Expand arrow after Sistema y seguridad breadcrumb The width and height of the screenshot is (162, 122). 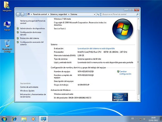pos(69,14)
